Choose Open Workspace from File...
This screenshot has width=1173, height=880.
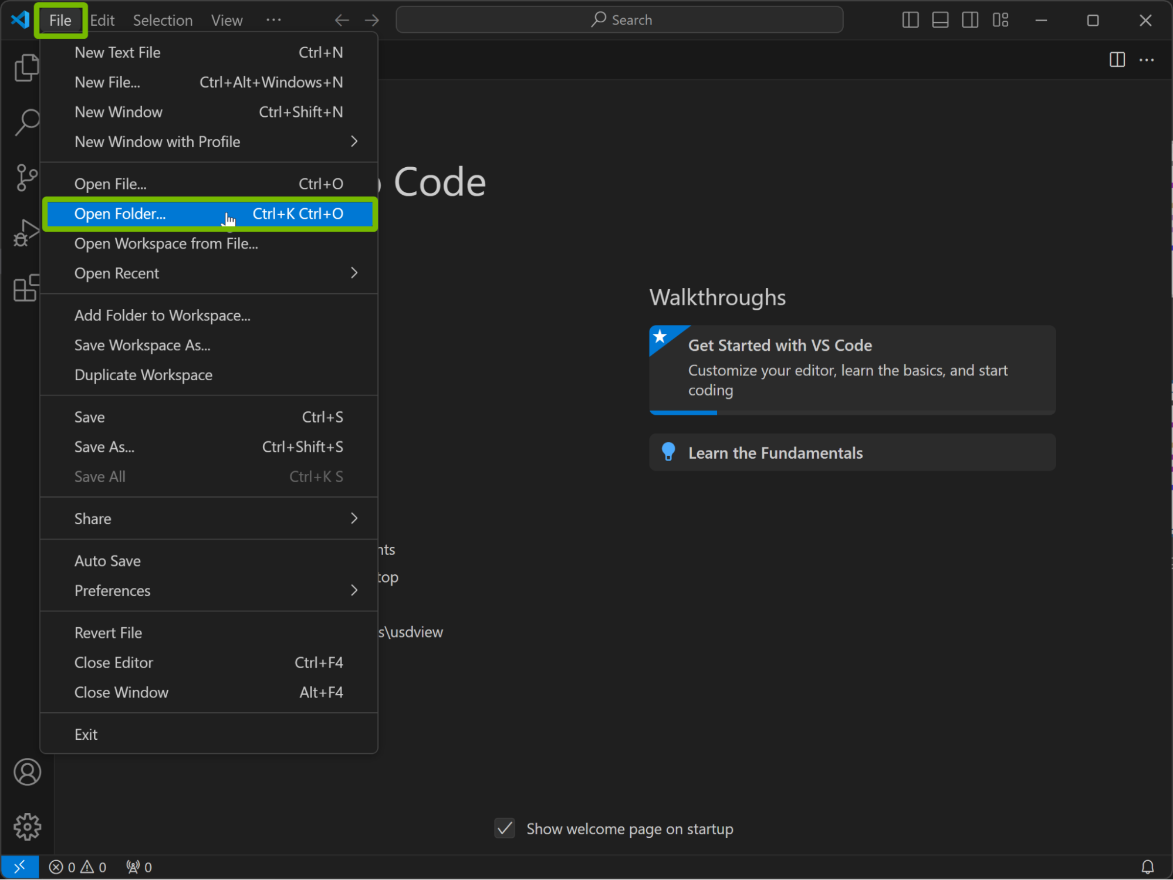point(209,243)
